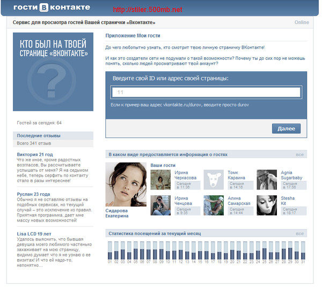Click the Stesha Kit name link
The width and height of the screenshot is (322, 296).
tap(288, 201)
